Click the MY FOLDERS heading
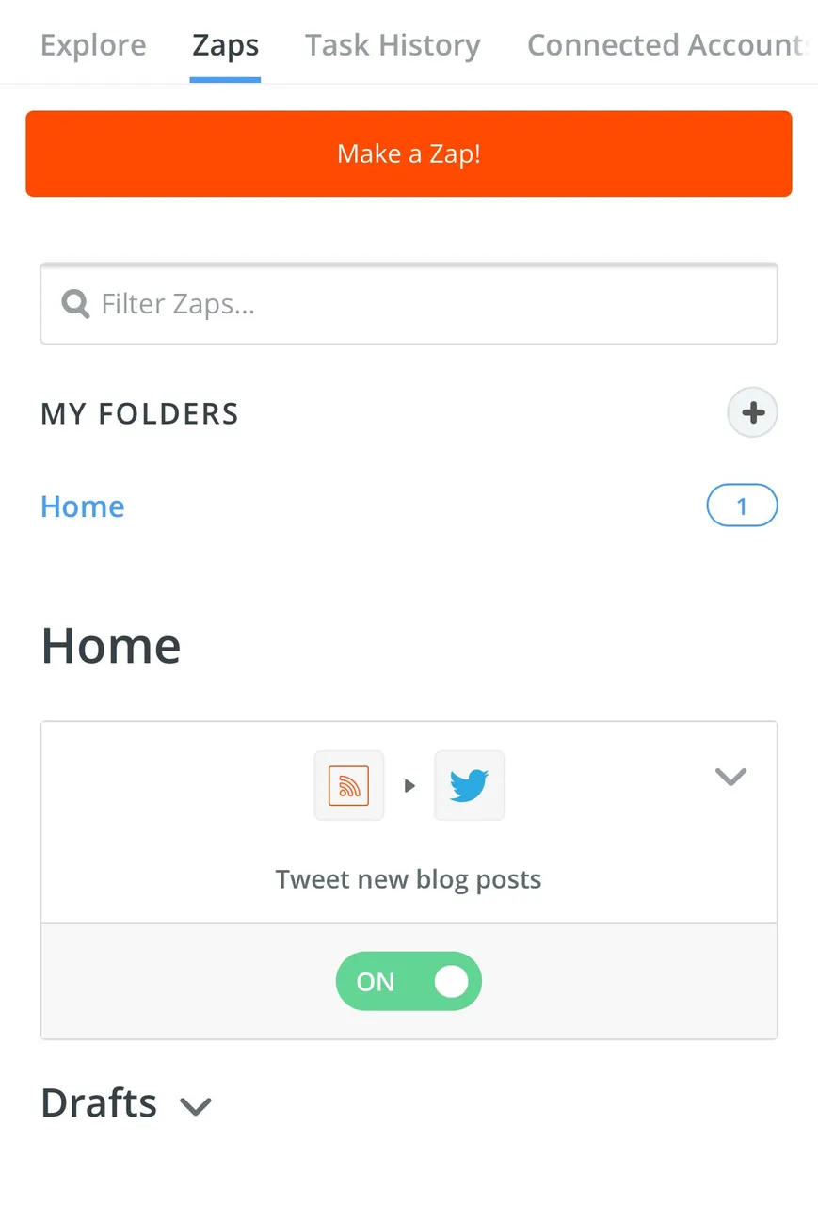Screen dimensions: 818x1205 pyautogui.click(x=140, y=413)
